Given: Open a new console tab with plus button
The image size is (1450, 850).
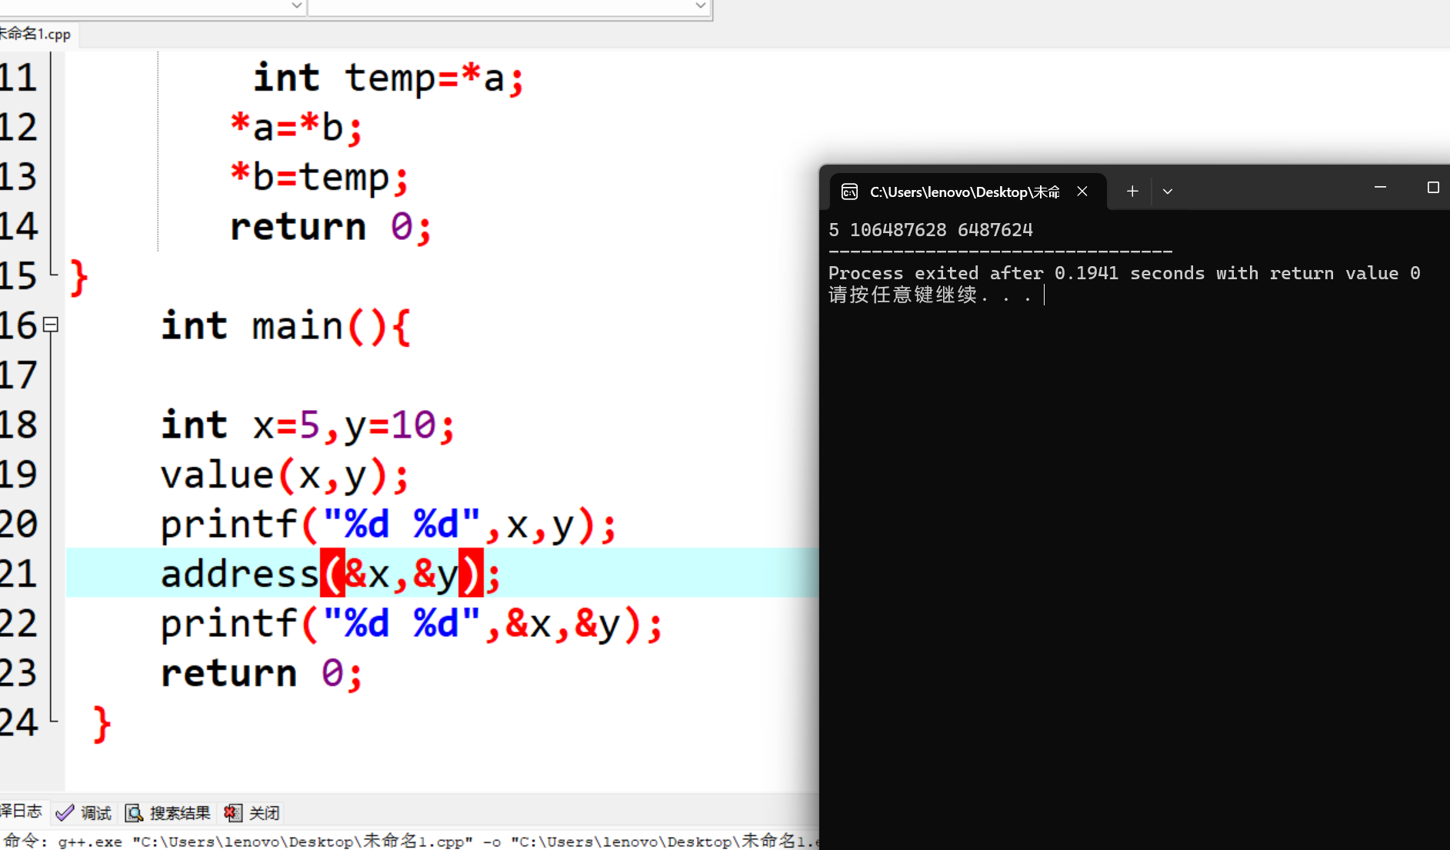Looking at the screenshot, I should pos(1132,191).
